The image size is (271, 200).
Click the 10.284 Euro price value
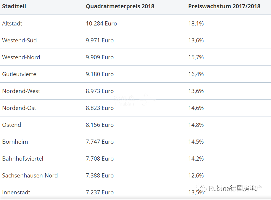[101, 23]
